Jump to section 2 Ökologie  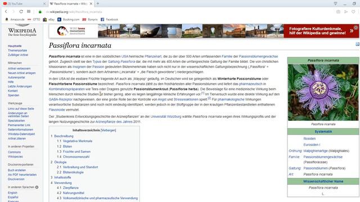[x=60, y=162]
